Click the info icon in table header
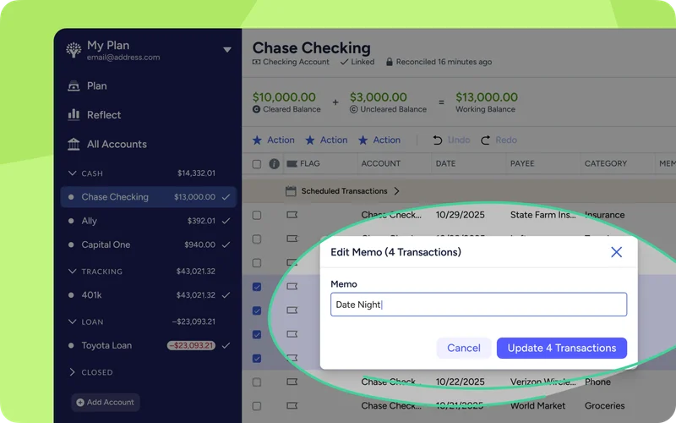This screenshot has width=676, height=423. (274, 163)
